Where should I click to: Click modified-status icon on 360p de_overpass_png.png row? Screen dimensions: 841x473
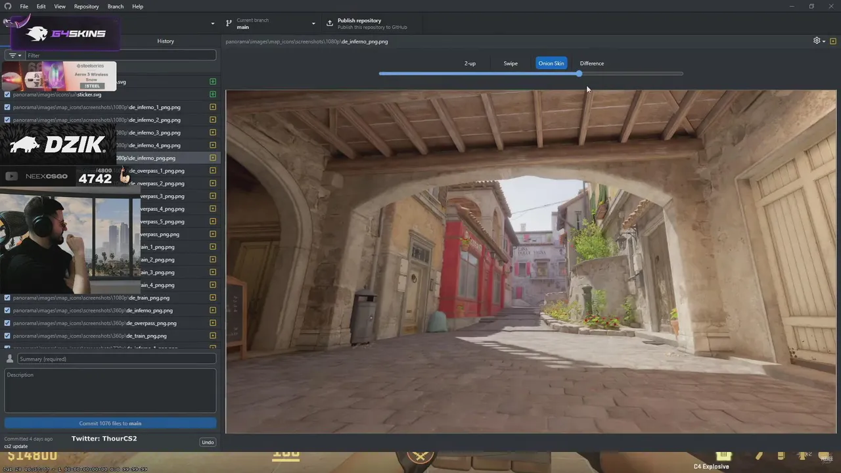click(213, 323)
